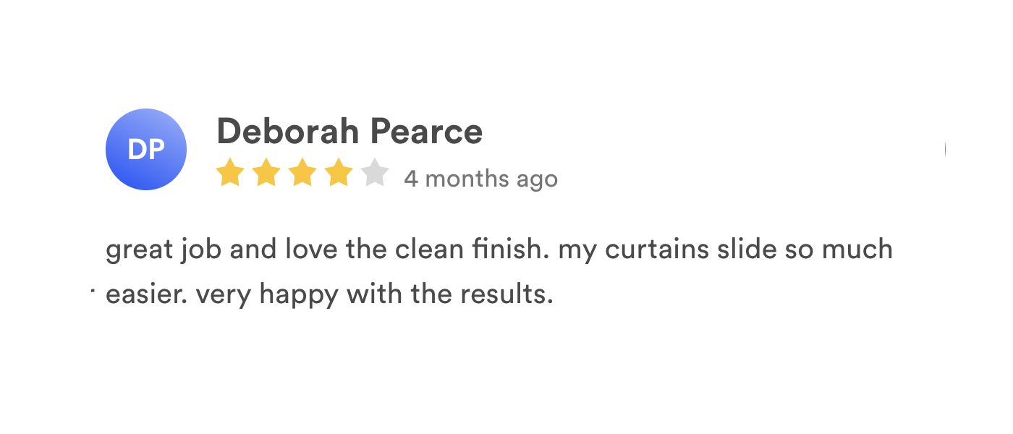Click the DP avatar circle
This screenshot has width=1013, height=434.
(x=146, y=150)
